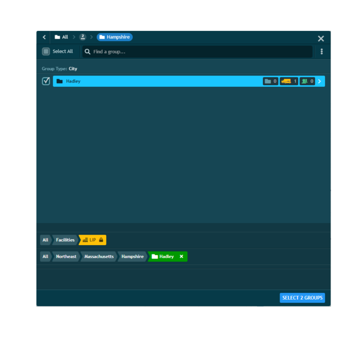The image size is (364, 337).
Task: Open the All root folder breadcrumb
Action: point(61,37)
